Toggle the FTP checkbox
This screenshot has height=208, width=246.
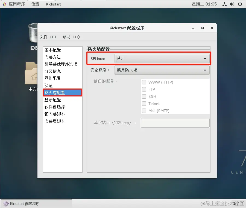pyautogui.click(x=144, y=89)
